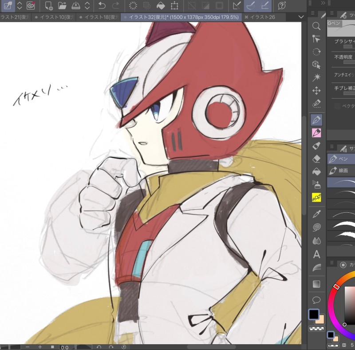The height and width of the screenshot is (350, 355).
Task: Click the Undo arrow in command bar
Action: pos(102,5)
